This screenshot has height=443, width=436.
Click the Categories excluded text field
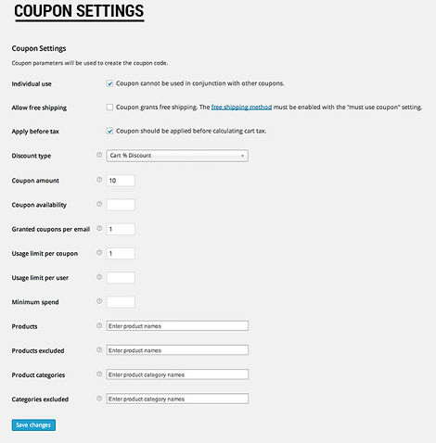(177, 399)
